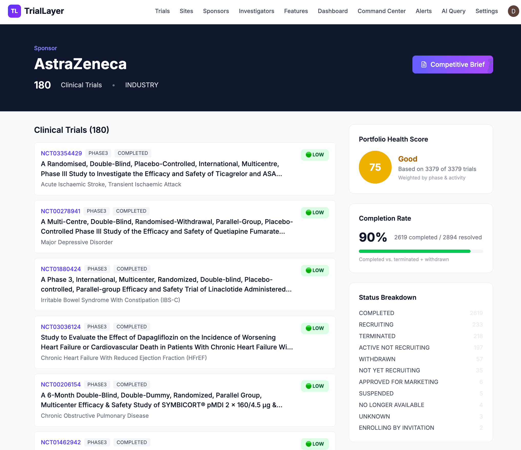This screenshot has height=450, width=521.
Task: Click NO LONGER AVAILABLE status row
Action: 421,405
